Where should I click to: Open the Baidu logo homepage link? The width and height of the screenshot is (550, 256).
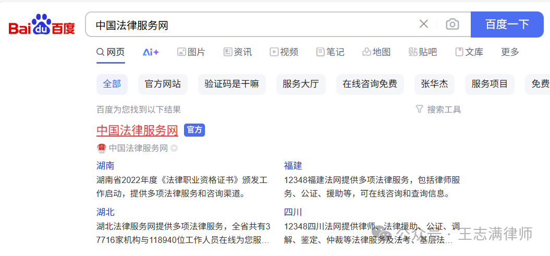(42, 25)
